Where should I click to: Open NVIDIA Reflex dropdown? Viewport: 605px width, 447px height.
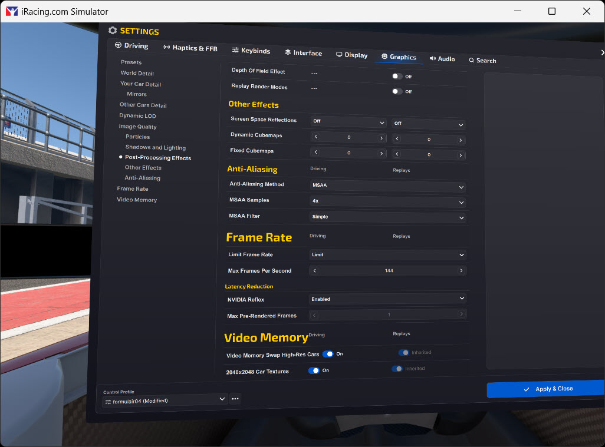click(x=387, y=299)
